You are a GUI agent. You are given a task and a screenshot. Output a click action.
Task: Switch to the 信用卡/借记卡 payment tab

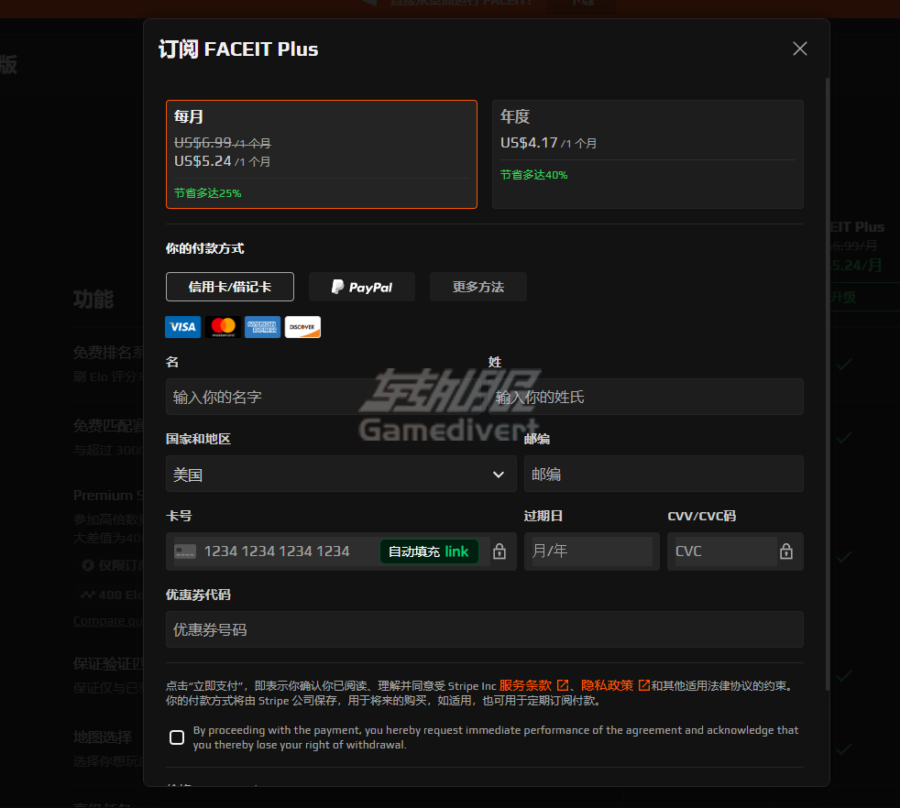click(x=229, y=287)
